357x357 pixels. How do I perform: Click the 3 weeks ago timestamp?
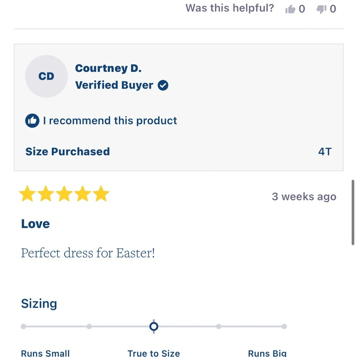click(304, 196)
